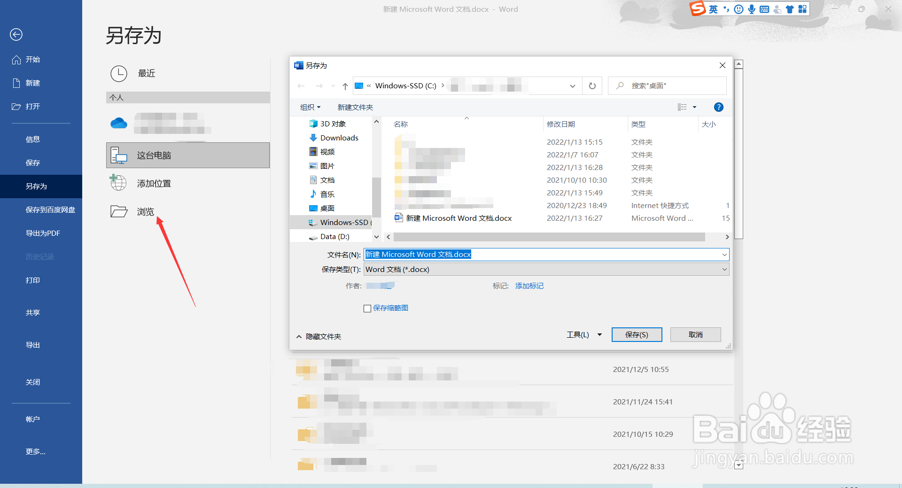902x488 pixels.
Task: Toggle 保存缩略图 checkbox
Action: click(367, 309)
